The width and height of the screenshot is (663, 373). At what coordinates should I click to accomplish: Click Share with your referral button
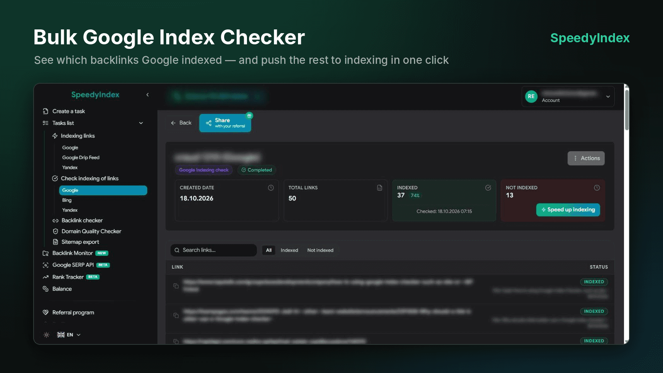tap(225, 123)
